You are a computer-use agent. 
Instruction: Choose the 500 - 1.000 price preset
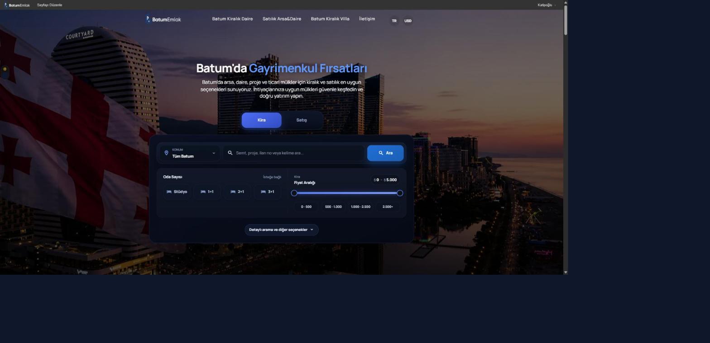[x=333, y=207]
